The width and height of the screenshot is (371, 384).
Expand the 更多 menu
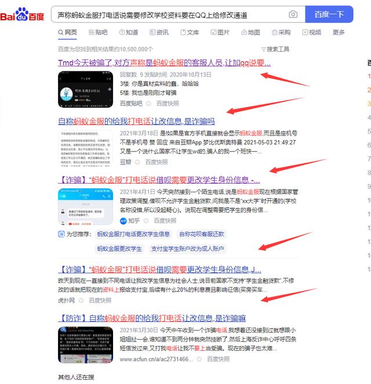click(x=339, y=33)
